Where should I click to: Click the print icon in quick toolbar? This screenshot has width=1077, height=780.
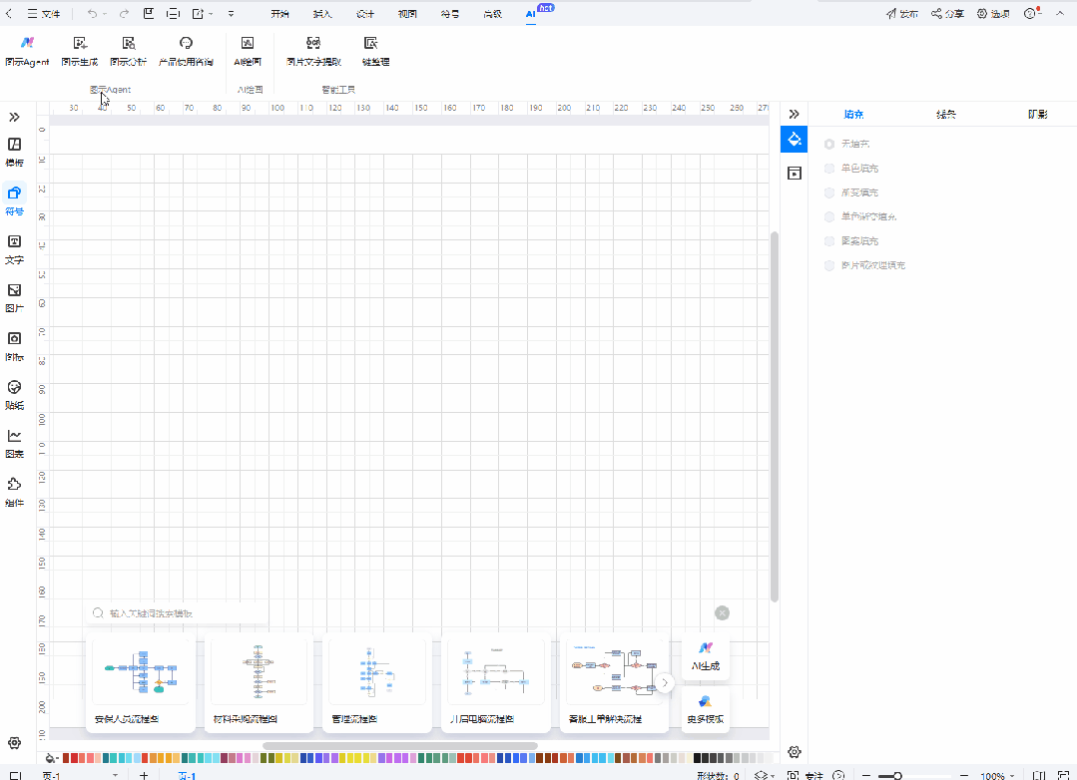(173, 14)
